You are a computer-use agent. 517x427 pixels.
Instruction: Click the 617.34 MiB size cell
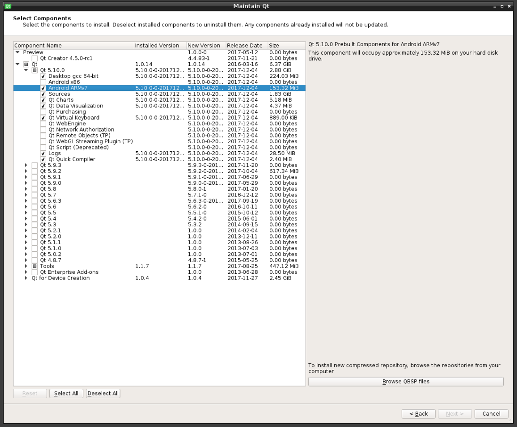point(284,171)
